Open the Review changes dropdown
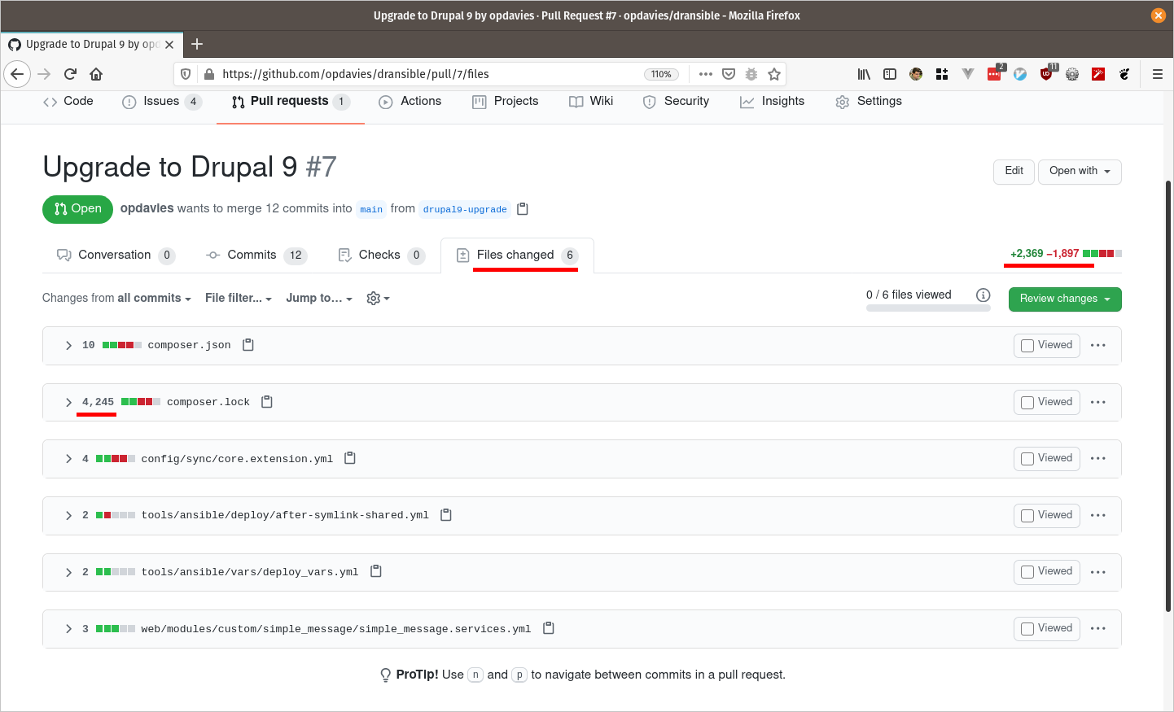Viewport: 1174px width, 712px height. coord(1064,299)
